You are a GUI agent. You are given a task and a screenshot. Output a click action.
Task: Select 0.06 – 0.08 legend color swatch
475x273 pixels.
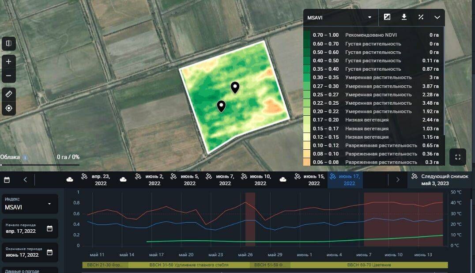click(307, 162)
